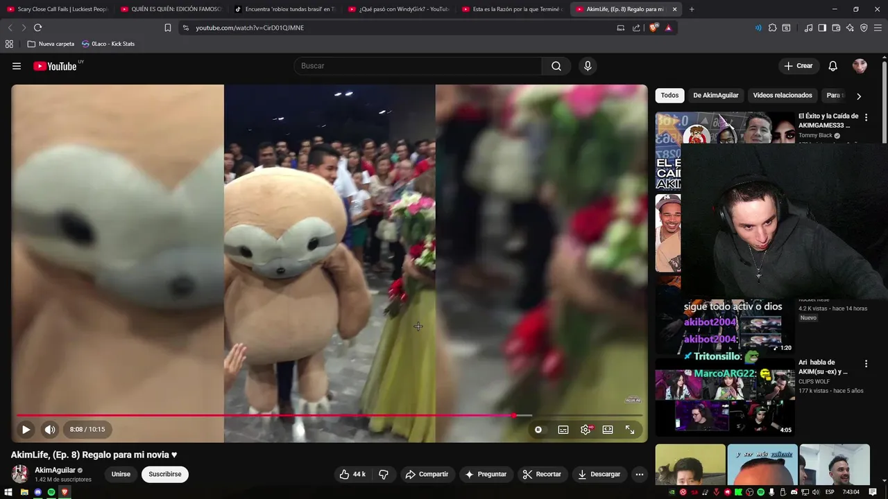
Task: Go to the YouTube home logo
Action: [x=55, y=66]
